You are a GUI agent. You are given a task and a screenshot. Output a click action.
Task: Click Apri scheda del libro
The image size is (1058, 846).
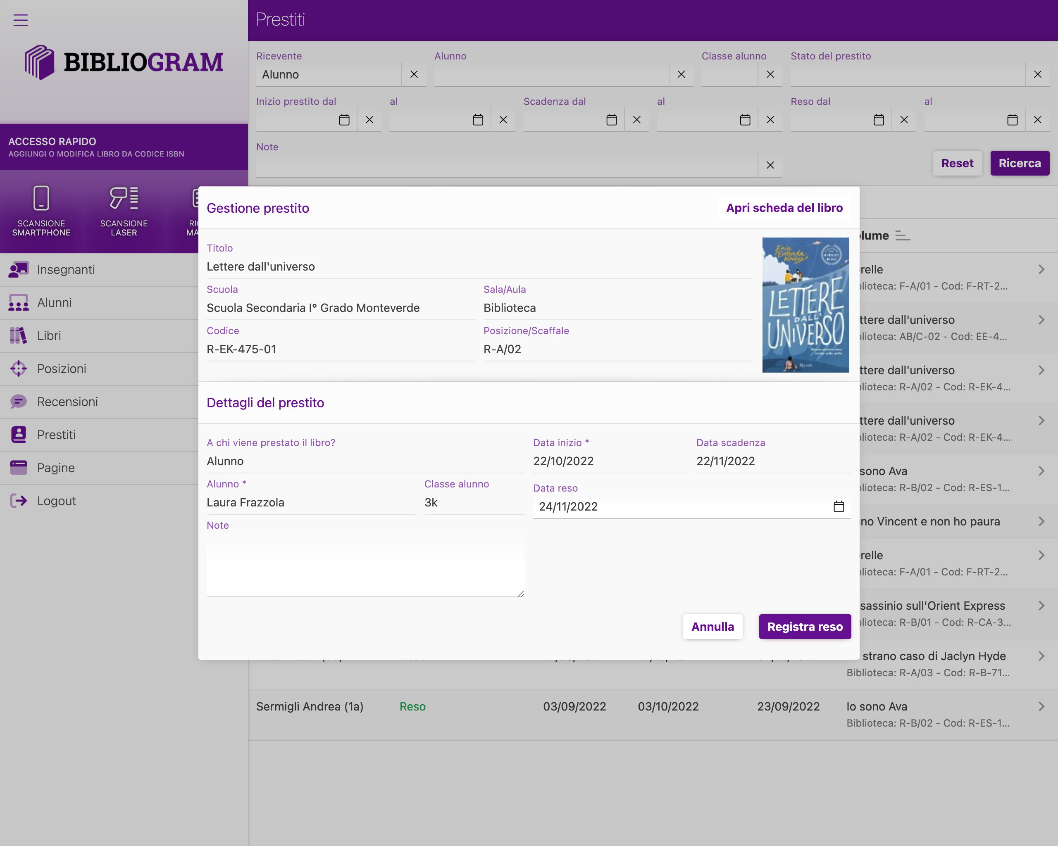coord(784,208)
